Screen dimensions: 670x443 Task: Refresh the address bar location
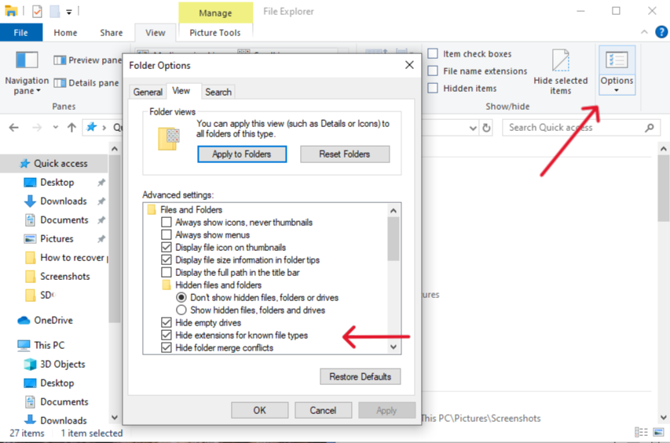tap(486, 128)
